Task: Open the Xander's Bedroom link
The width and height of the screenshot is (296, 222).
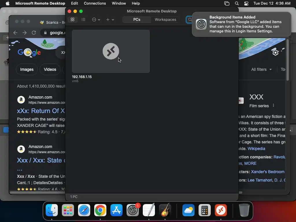Action: point(267,172)
